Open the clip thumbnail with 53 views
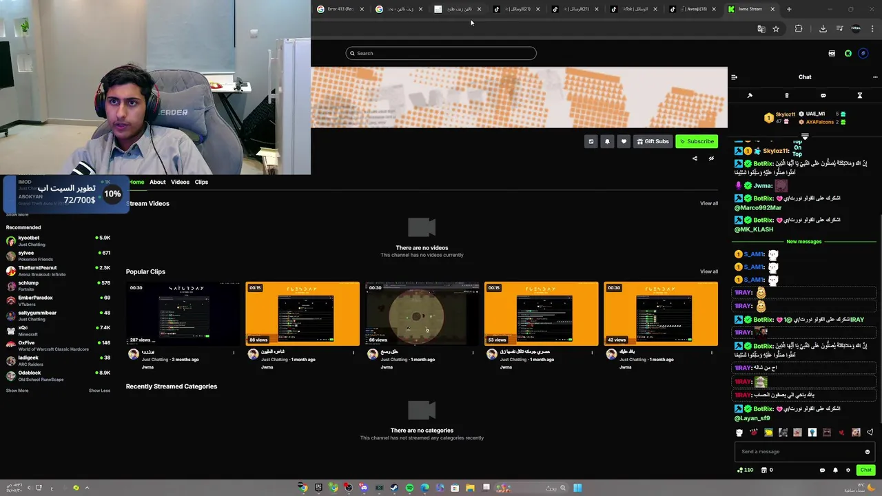This screenshot has height=496, width=882. point(541,313)
